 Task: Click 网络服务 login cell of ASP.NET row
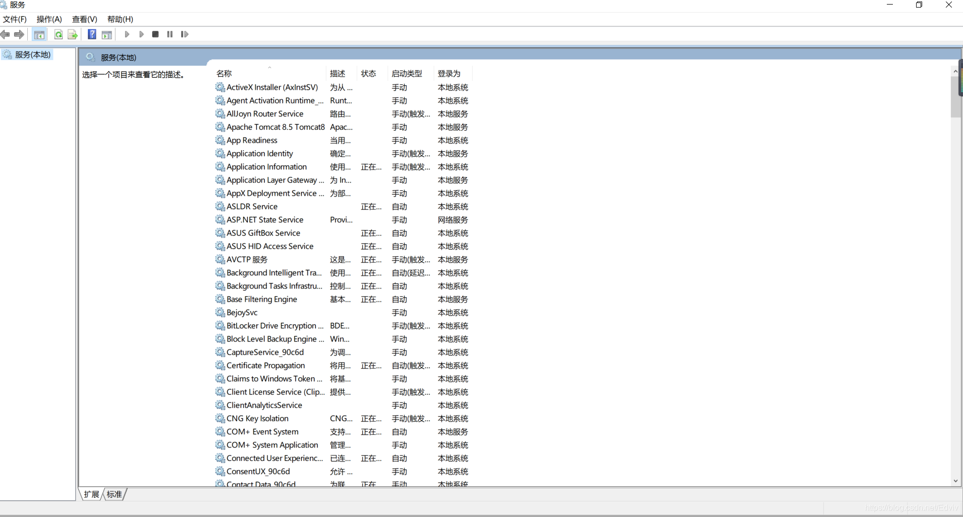(453, 220)
